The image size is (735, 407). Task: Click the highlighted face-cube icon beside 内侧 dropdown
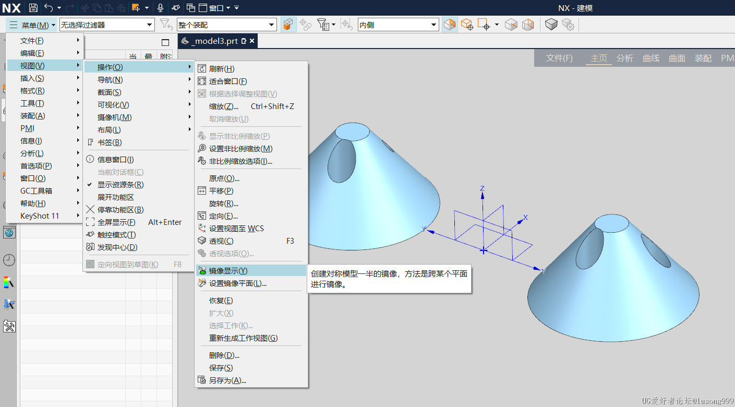pyautogui.click(x=450, y=25)
